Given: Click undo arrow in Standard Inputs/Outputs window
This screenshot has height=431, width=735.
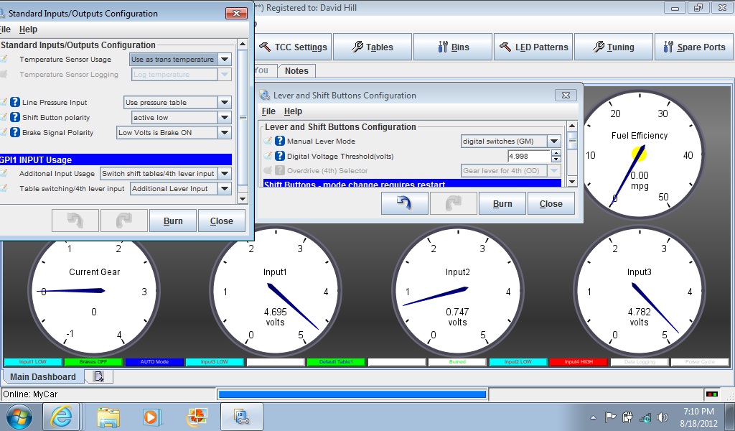Looking at the screenshot, I should (x=75, y=221).
